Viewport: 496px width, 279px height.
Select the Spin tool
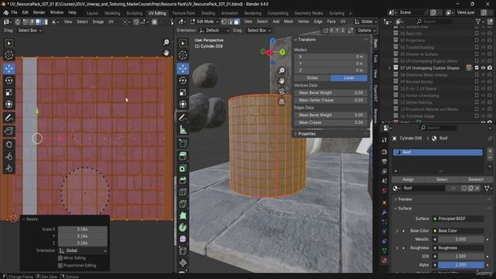point(183,227)
